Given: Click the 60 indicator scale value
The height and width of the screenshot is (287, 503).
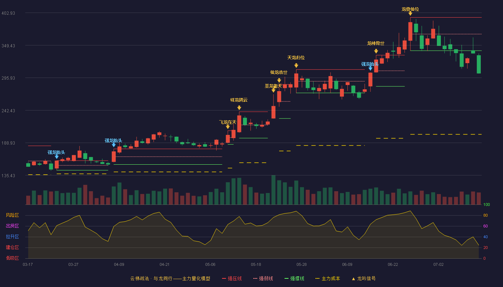Looking at the screenshot, I should (x=485, y=226).
